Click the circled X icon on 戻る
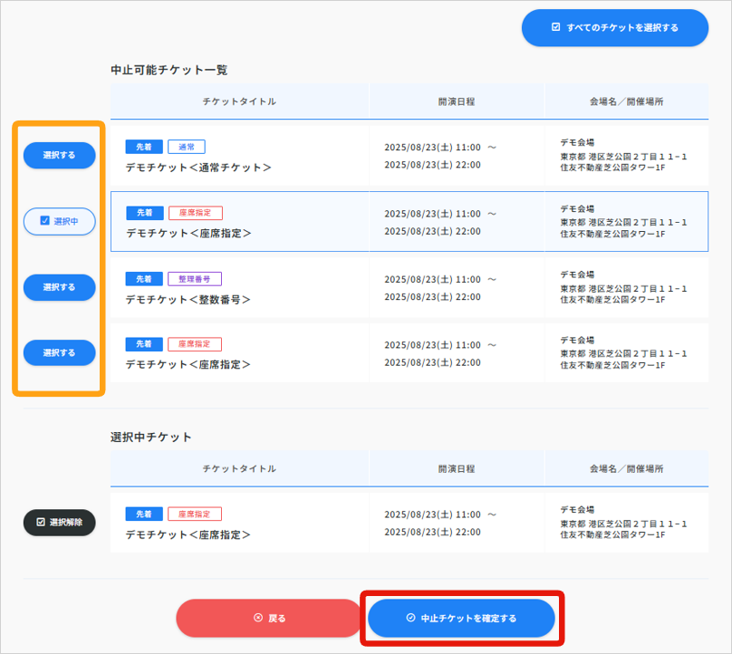Image resolution: width=732 pixels, height=654 pixels. pyautogui.click(x=258, y=618)
